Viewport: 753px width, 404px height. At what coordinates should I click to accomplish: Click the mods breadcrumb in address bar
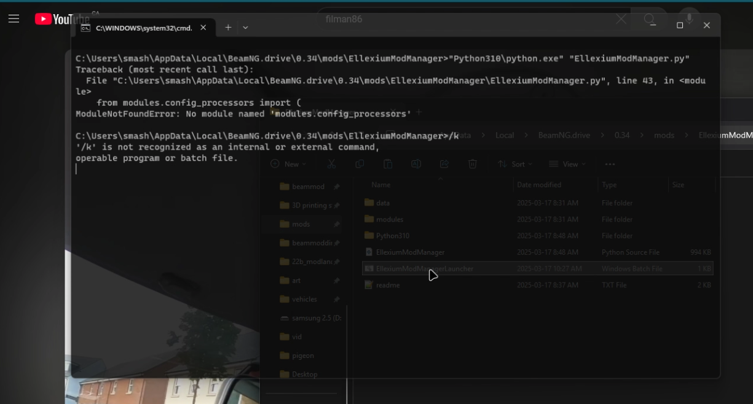point(664,135)
